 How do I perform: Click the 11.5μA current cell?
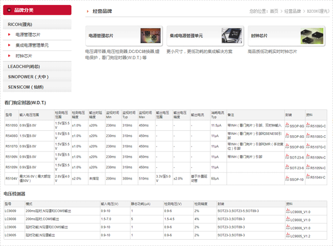tap(218, 125)
